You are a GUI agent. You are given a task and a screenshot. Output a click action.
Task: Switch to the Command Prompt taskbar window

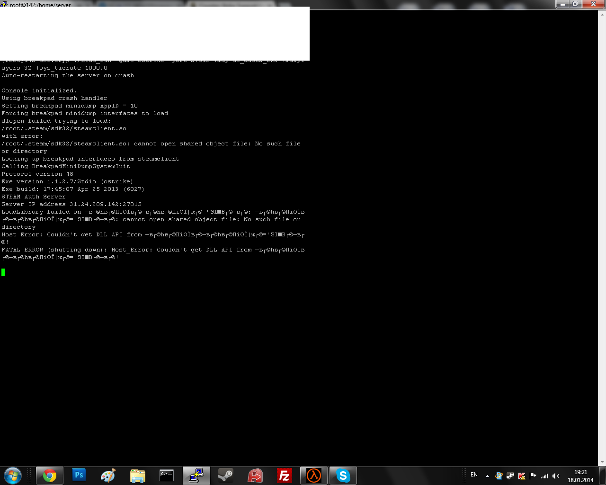pyautogui.click(x=167, y=476)
